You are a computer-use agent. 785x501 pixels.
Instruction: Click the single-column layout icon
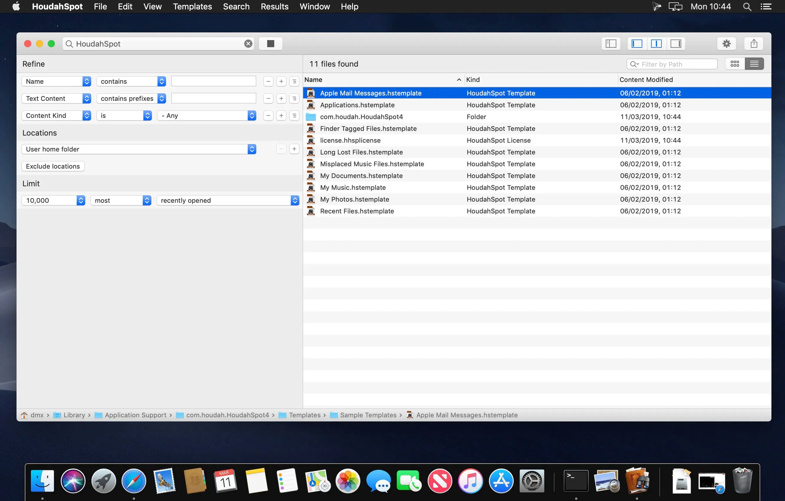(x=637, y=43)
